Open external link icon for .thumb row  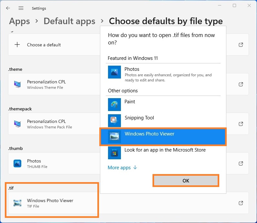click(241, 163)
